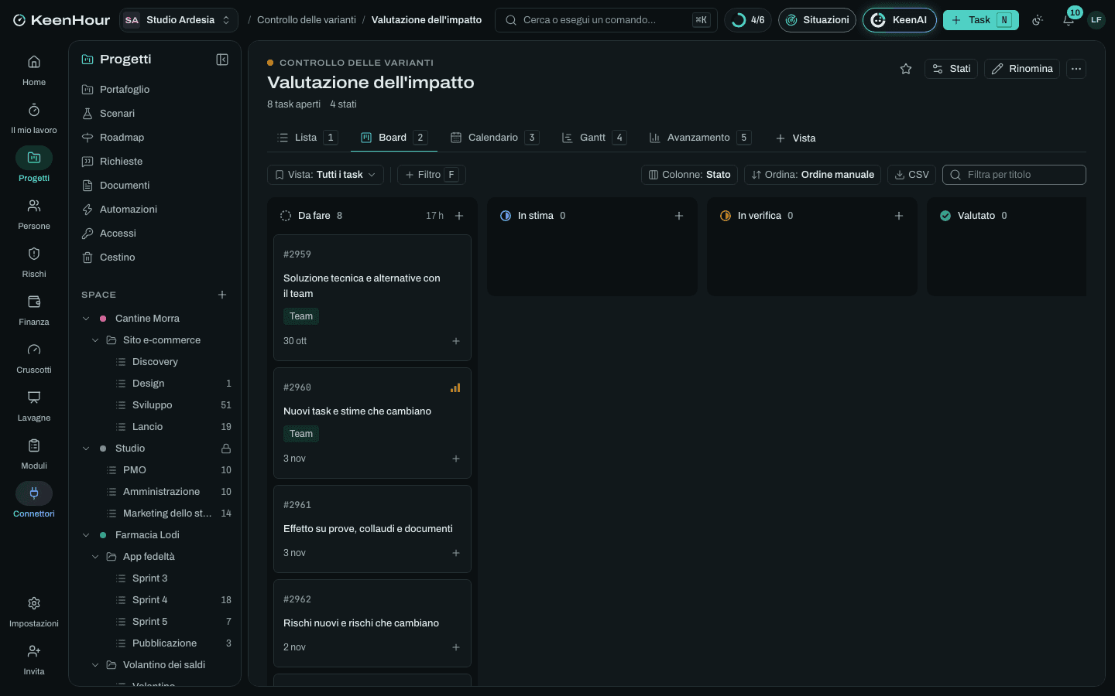
Task: Click the Filtra per titolo field
Action: [x=1014, y=175]
